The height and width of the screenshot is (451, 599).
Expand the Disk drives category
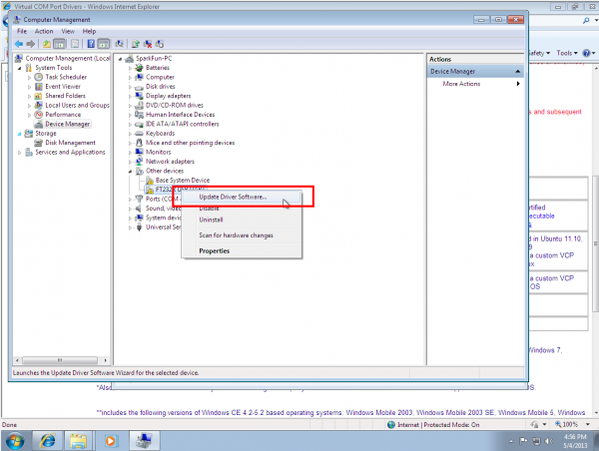pyautogui.click(x=130, y=87)
